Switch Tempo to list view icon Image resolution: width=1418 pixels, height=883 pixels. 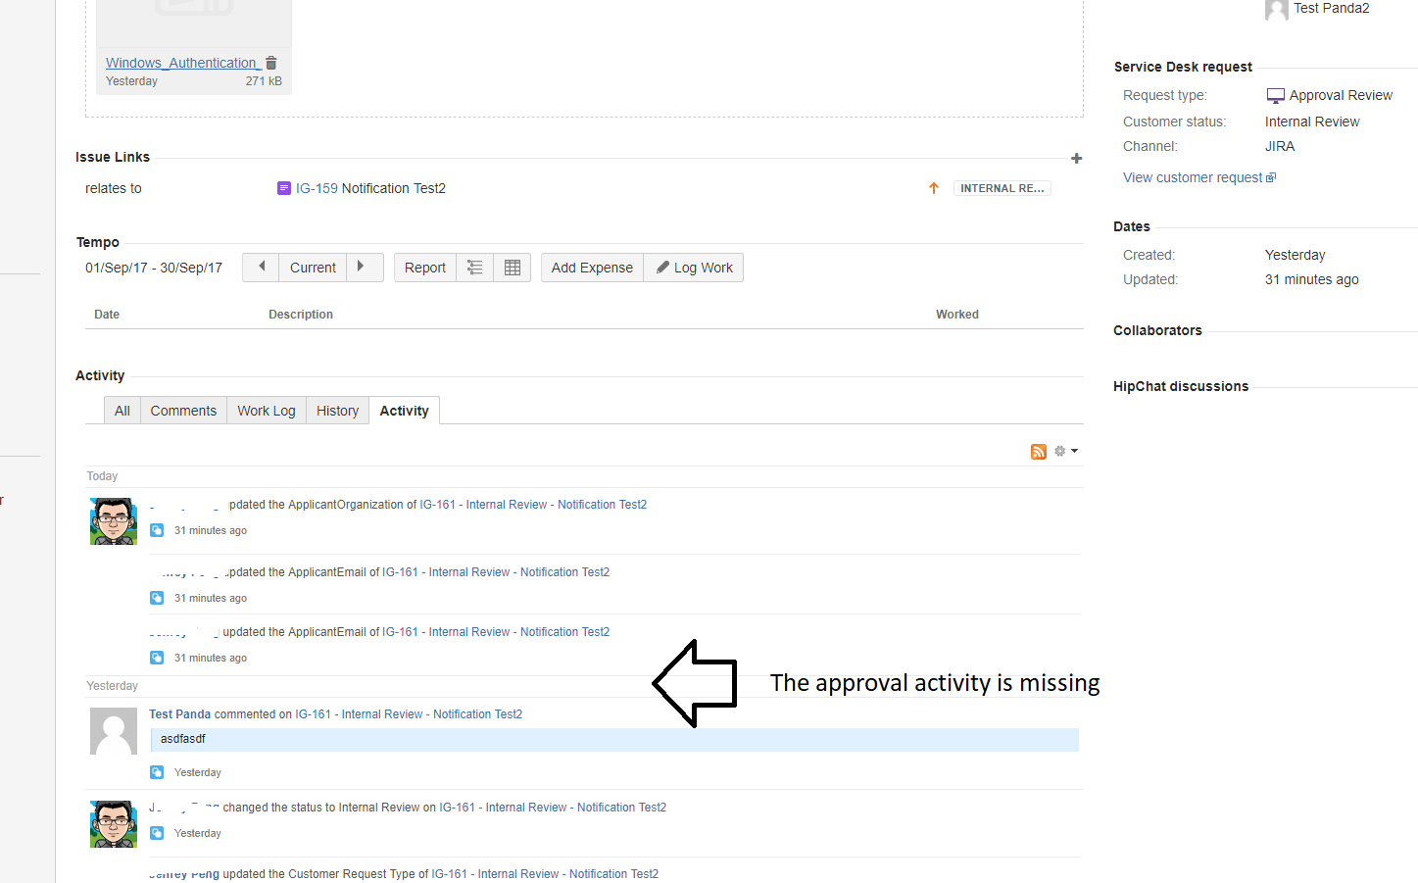pos(474,268)
